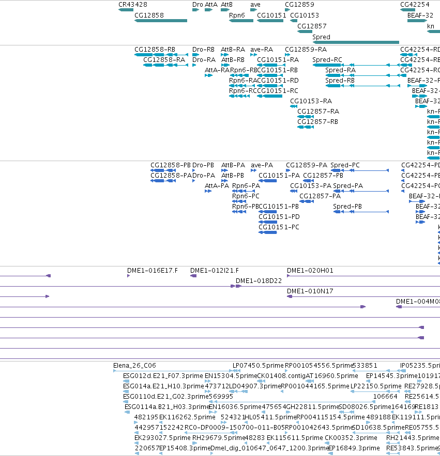
Task: Open the Spred-RB transcript label
Action: (x=340, y=80)
